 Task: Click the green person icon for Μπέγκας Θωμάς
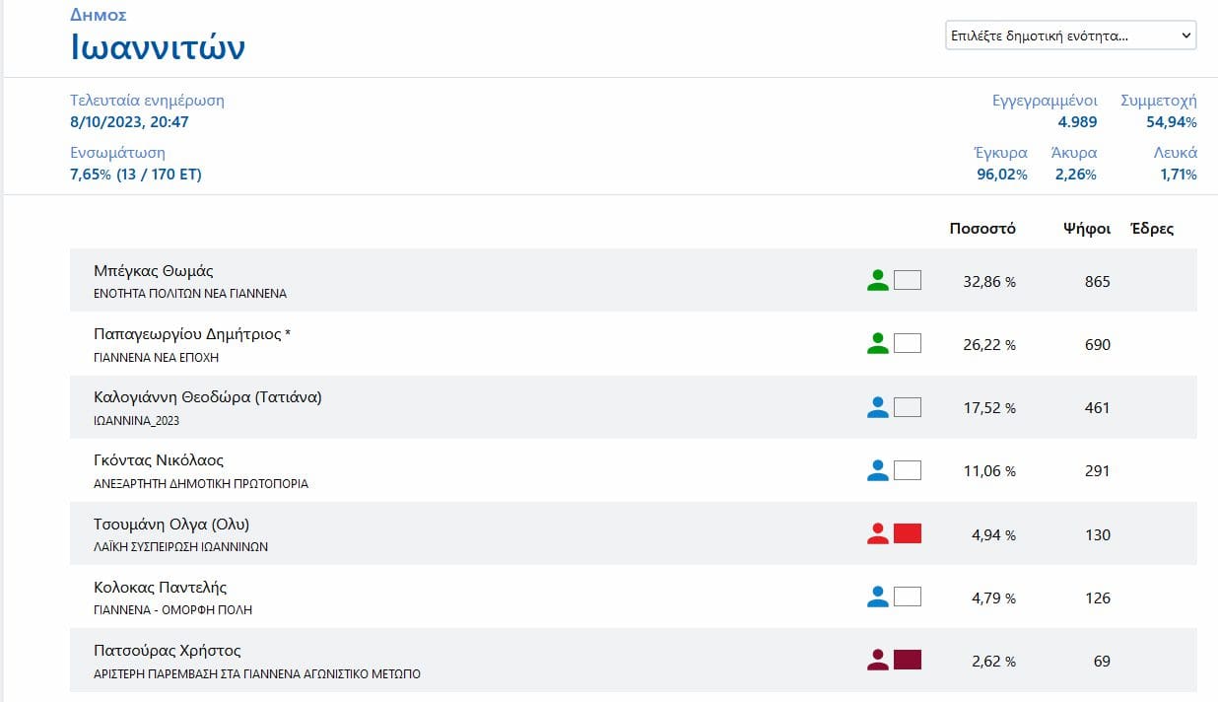tap(877, 281)
